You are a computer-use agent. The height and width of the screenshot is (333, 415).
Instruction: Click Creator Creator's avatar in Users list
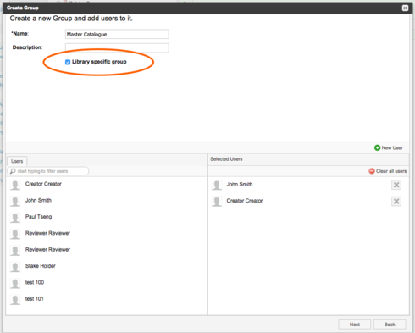tap(15, 185)
